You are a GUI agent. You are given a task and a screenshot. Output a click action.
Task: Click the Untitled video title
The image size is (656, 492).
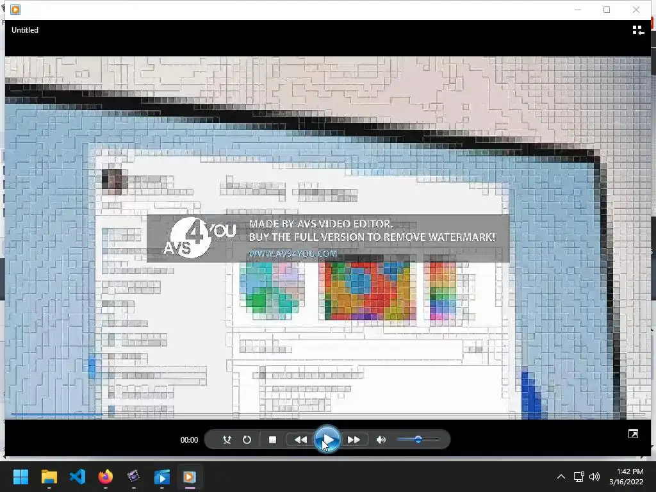coord(25,30)
